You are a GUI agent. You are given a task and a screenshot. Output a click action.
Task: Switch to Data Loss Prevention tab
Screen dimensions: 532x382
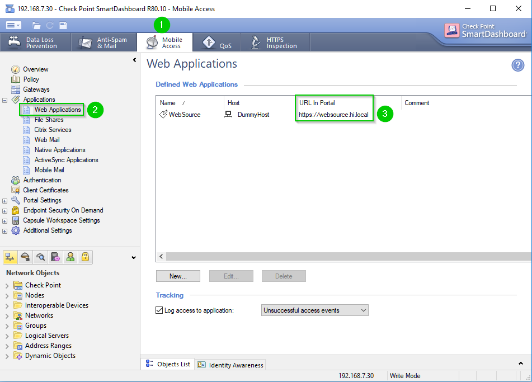pyautogui.click(x=35, y=43)
